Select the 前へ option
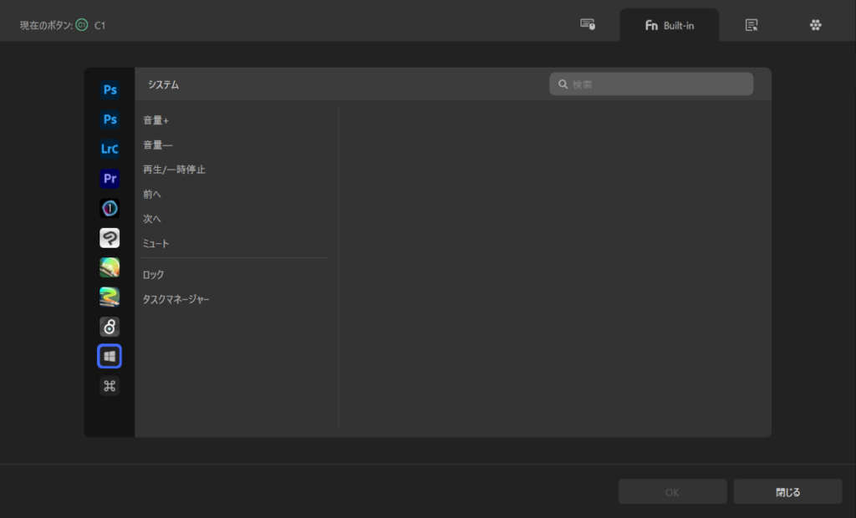The width and height of the screenshot is (856, 518). click(x=152, y=195)
